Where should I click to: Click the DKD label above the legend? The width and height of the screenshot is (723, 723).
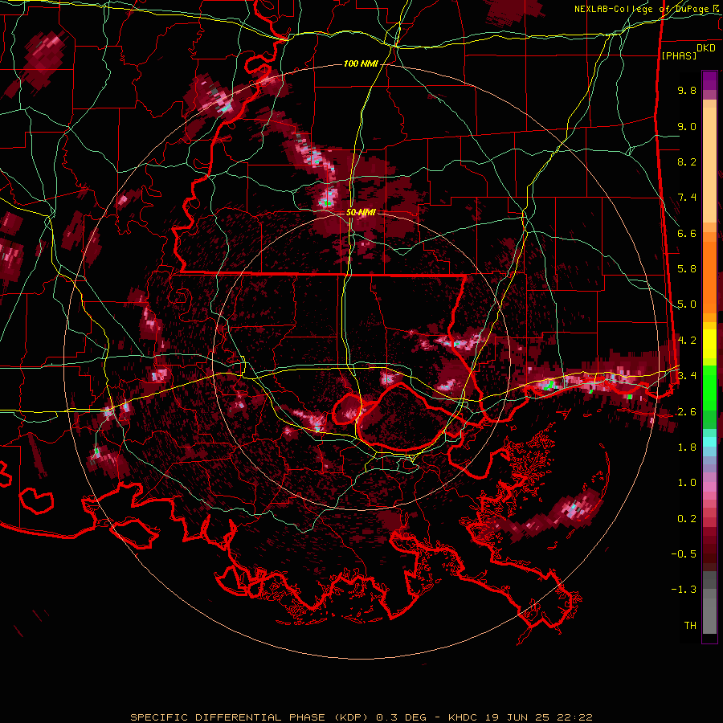pyautogui.click(x=706, y=48)
